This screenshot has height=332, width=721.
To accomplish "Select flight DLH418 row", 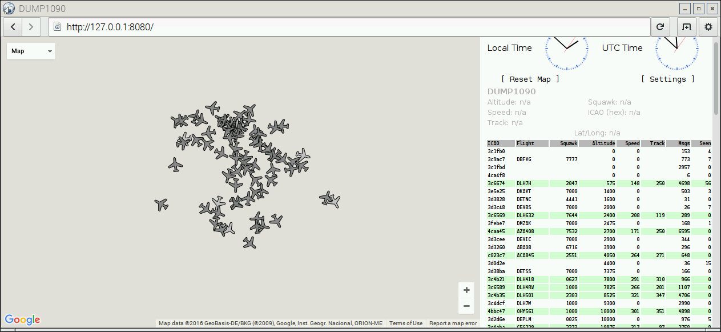I will (x=599, y=279).
